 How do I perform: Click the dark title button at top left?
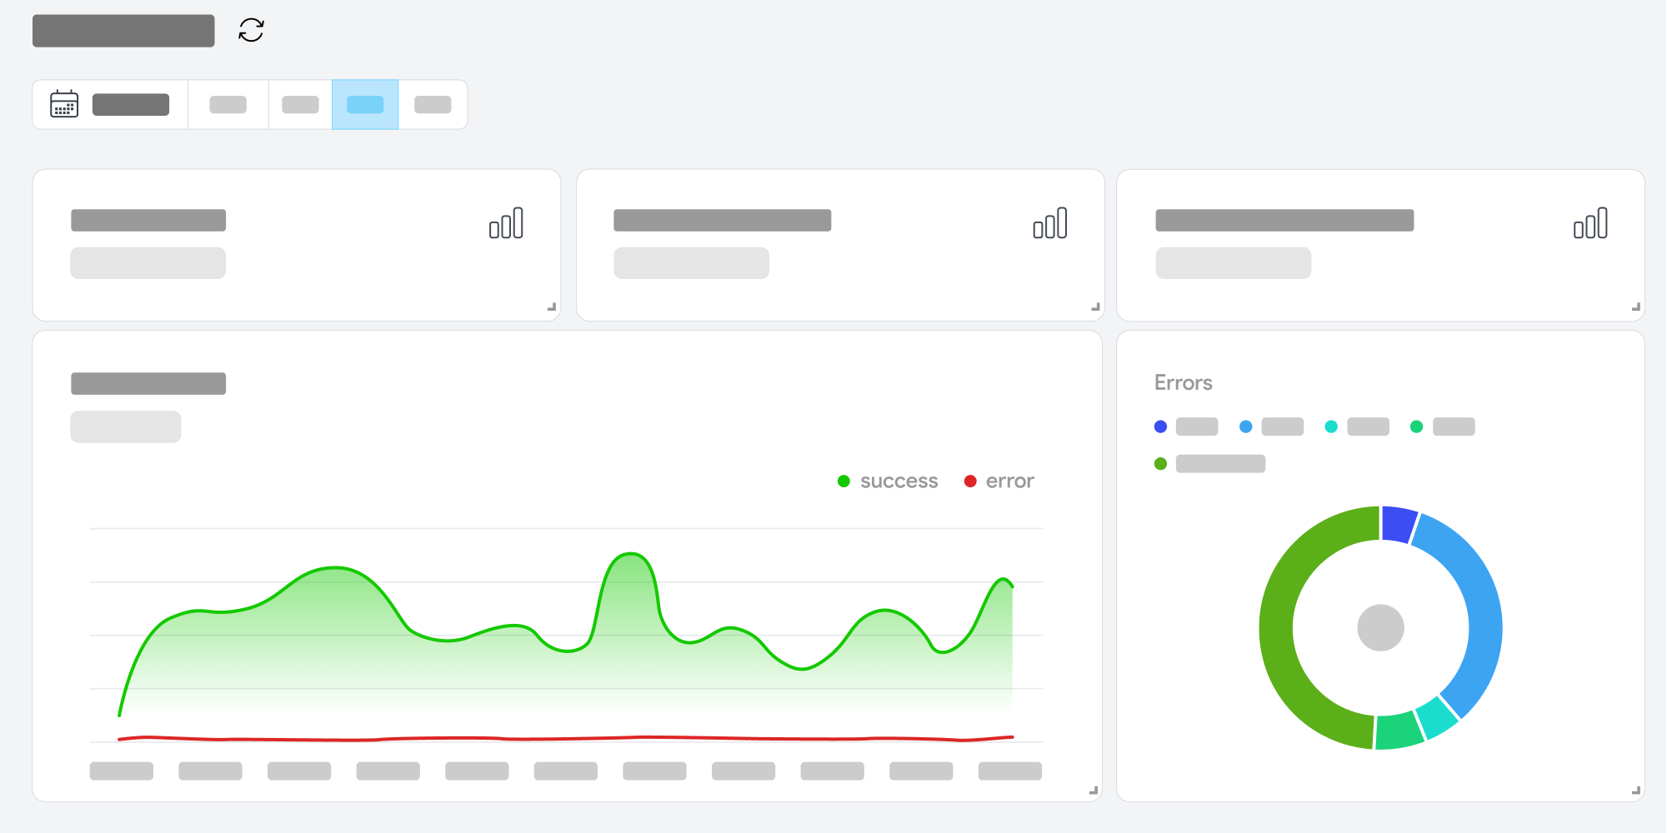pyautogui.click(x=123, y=30)
